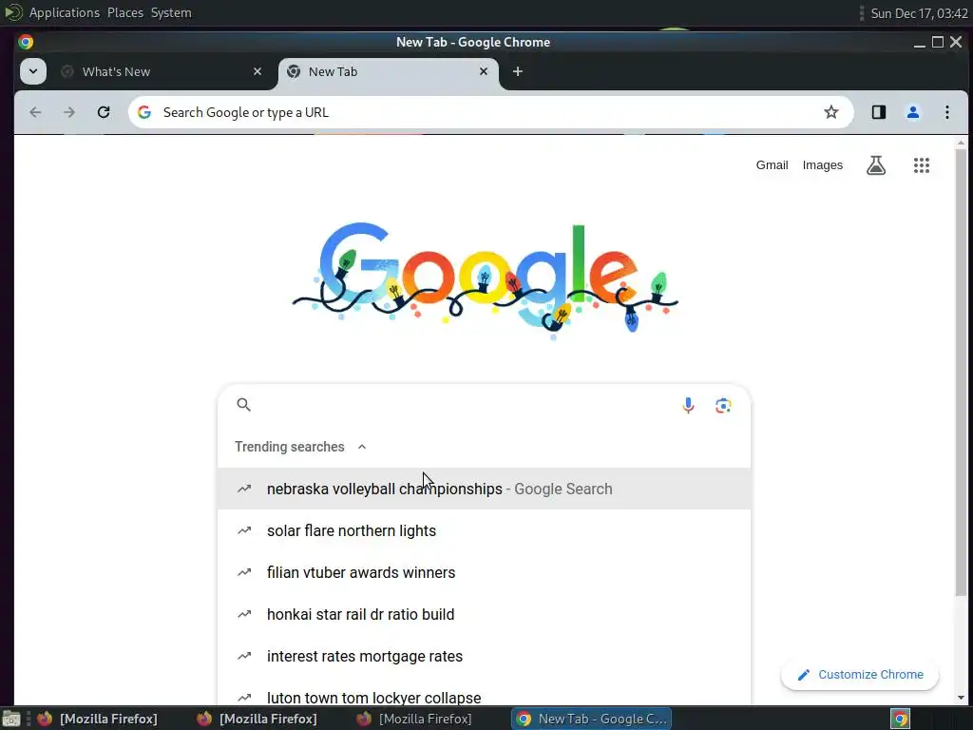Viewport: 973px width, 730px height.
Task: Open the side panel icon
Action: pyautogui.click(x=879, y=112)
